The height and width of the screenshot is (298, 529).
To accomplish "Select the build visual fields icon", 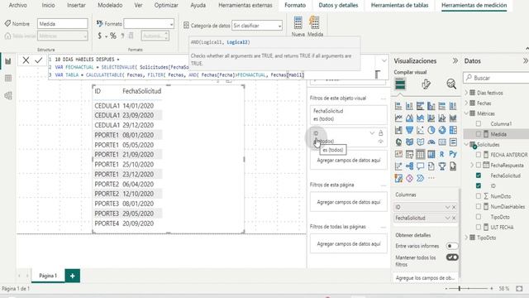I will point(400,84).
